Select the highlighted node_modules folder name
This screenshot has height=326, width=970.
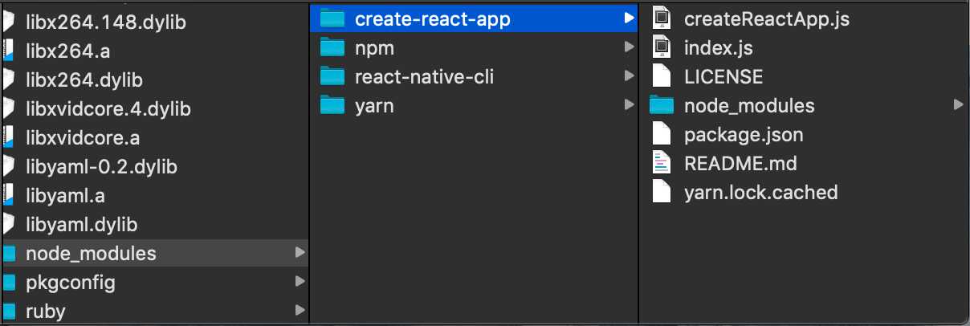click(91, 253)
